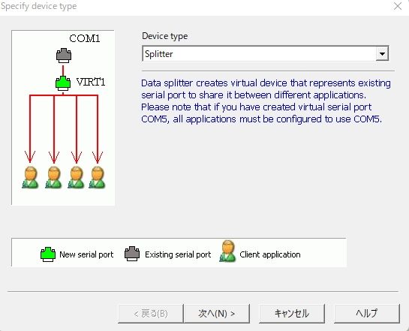Click the Existing serial port legend icon
The image size is (409, 331).
132,254
